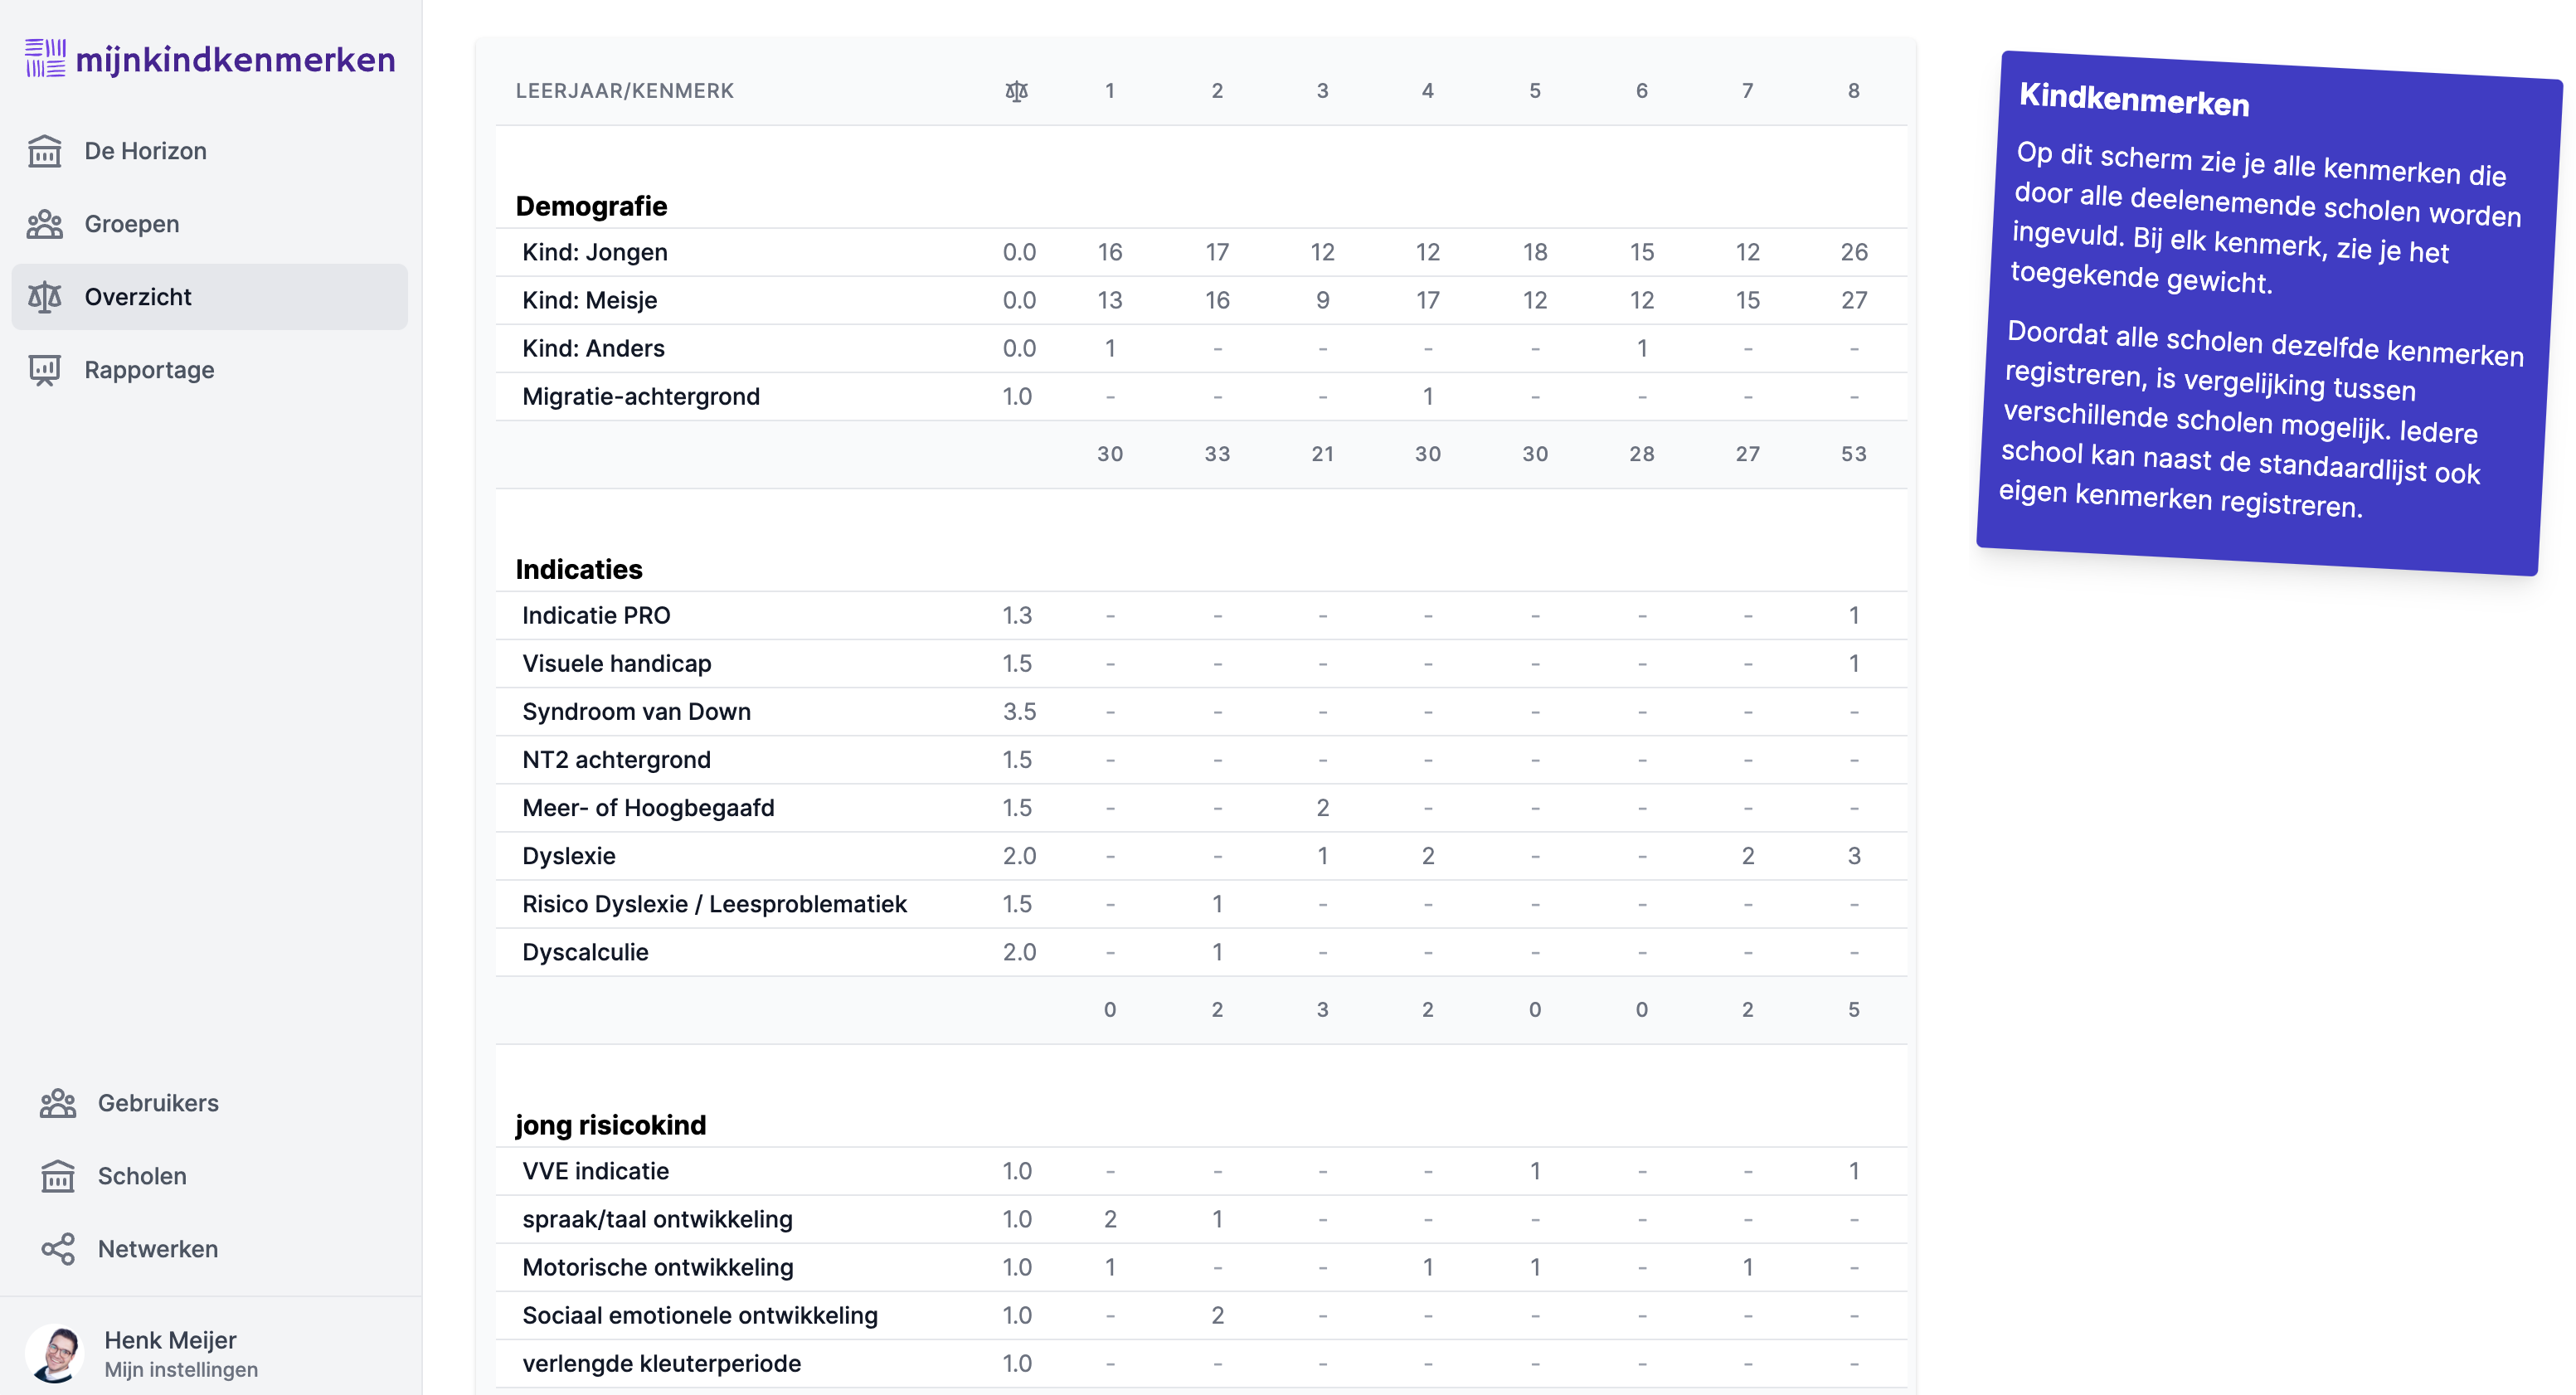Screen dimensions: 2576x1395
Task: Click the Indicaties section heading
Action: click(579, 569)
